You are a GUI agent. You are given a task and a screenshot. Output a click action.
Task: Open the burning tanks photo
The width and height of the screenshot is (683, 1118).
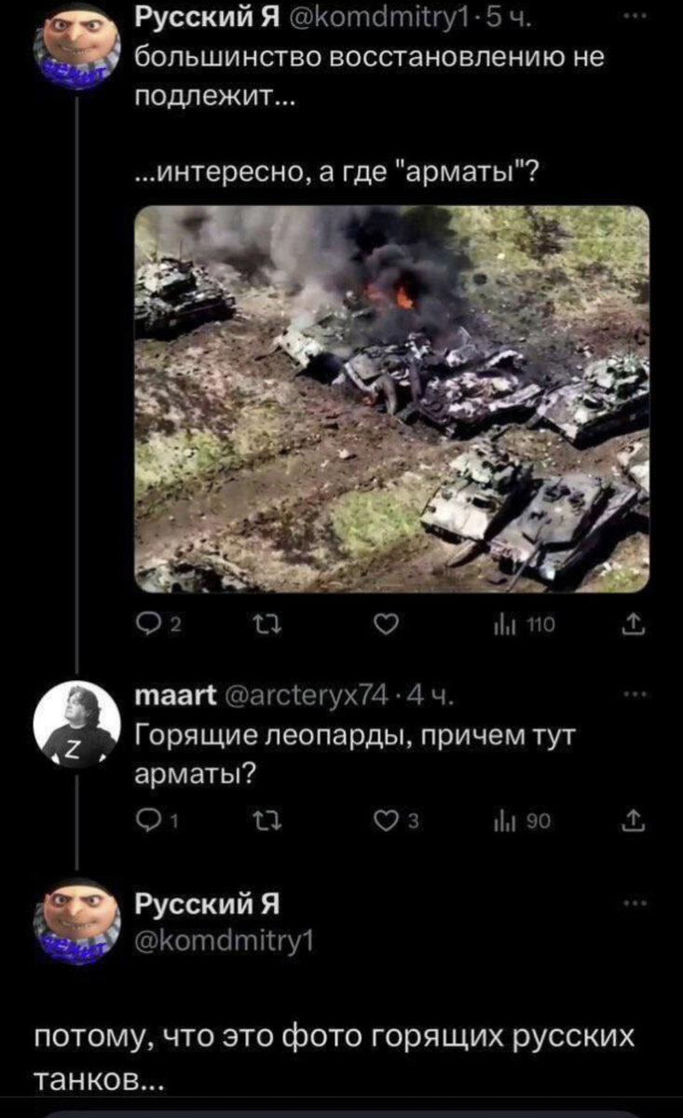coord(392,400)
